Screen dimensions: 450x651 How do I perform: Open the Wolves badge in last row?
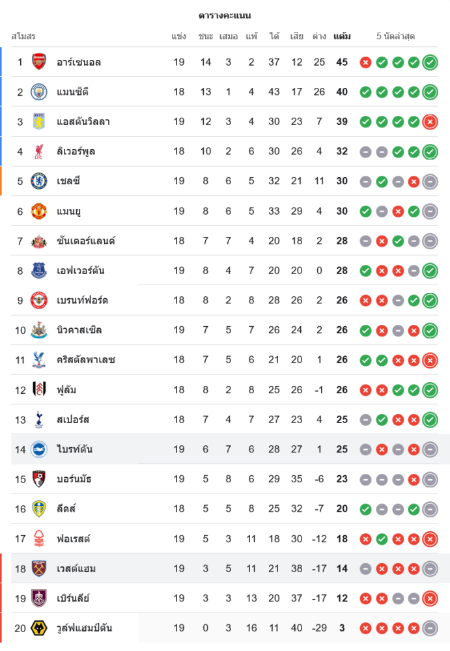point(39,628)
